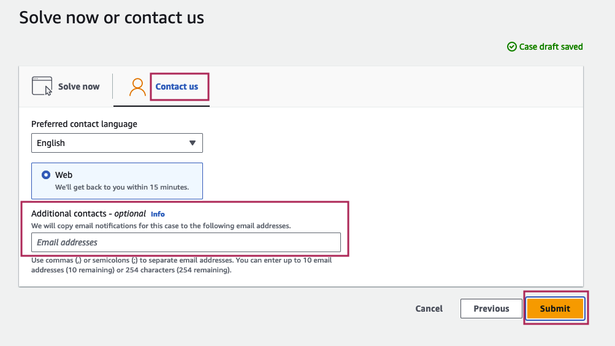Open the Info link beside Additional contacts
615x346 pixels.
pos(158,214)
